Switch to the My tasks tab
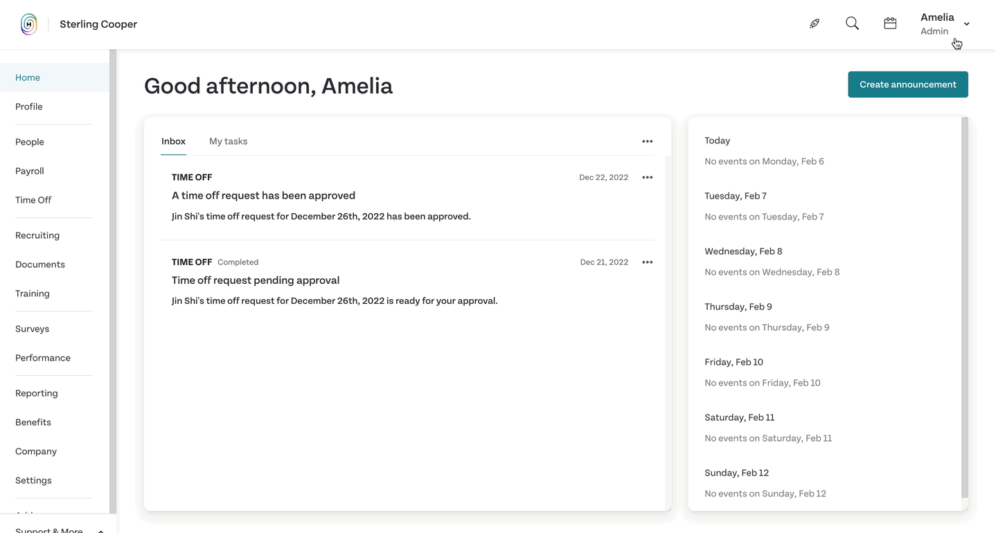The width and height of the screenshot is (996, 533). [x=228, y=141]
